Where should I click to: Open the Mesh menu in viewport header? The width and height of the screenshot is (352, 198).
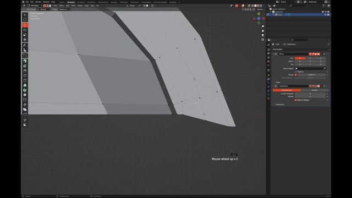tap(73, 5)
